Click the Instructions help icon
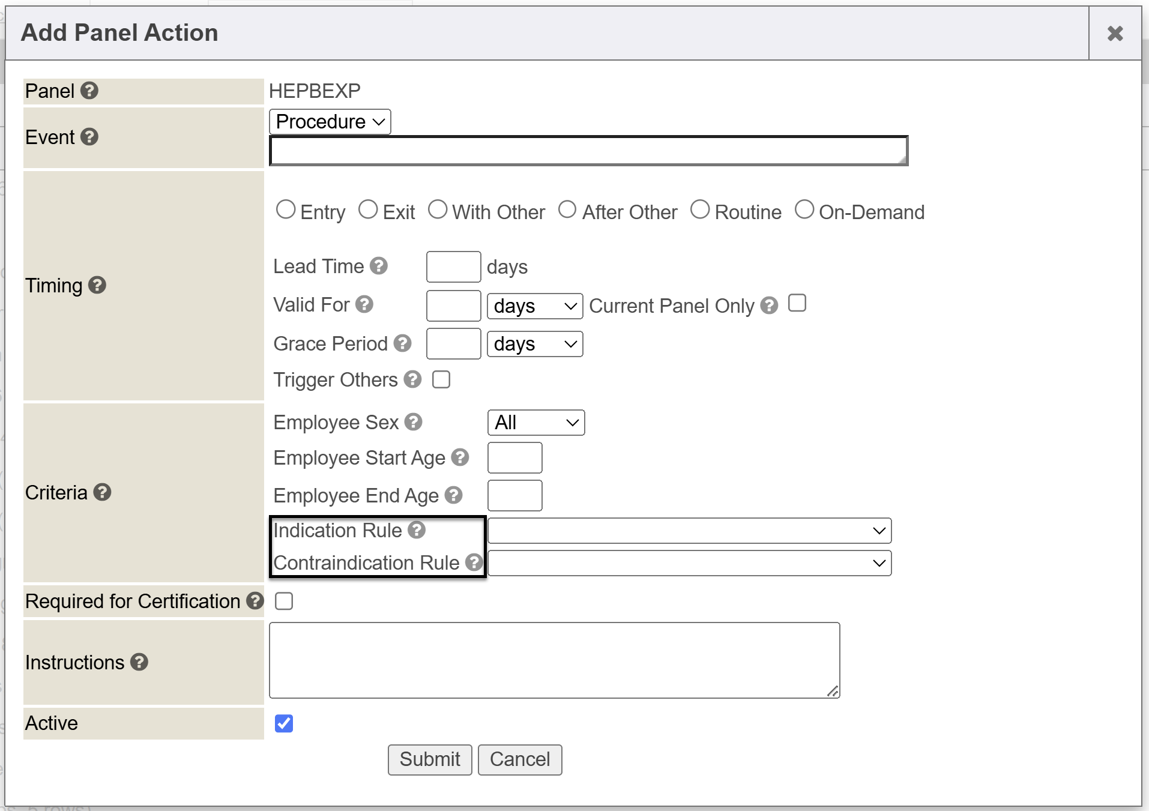 (x=139, y=662)
